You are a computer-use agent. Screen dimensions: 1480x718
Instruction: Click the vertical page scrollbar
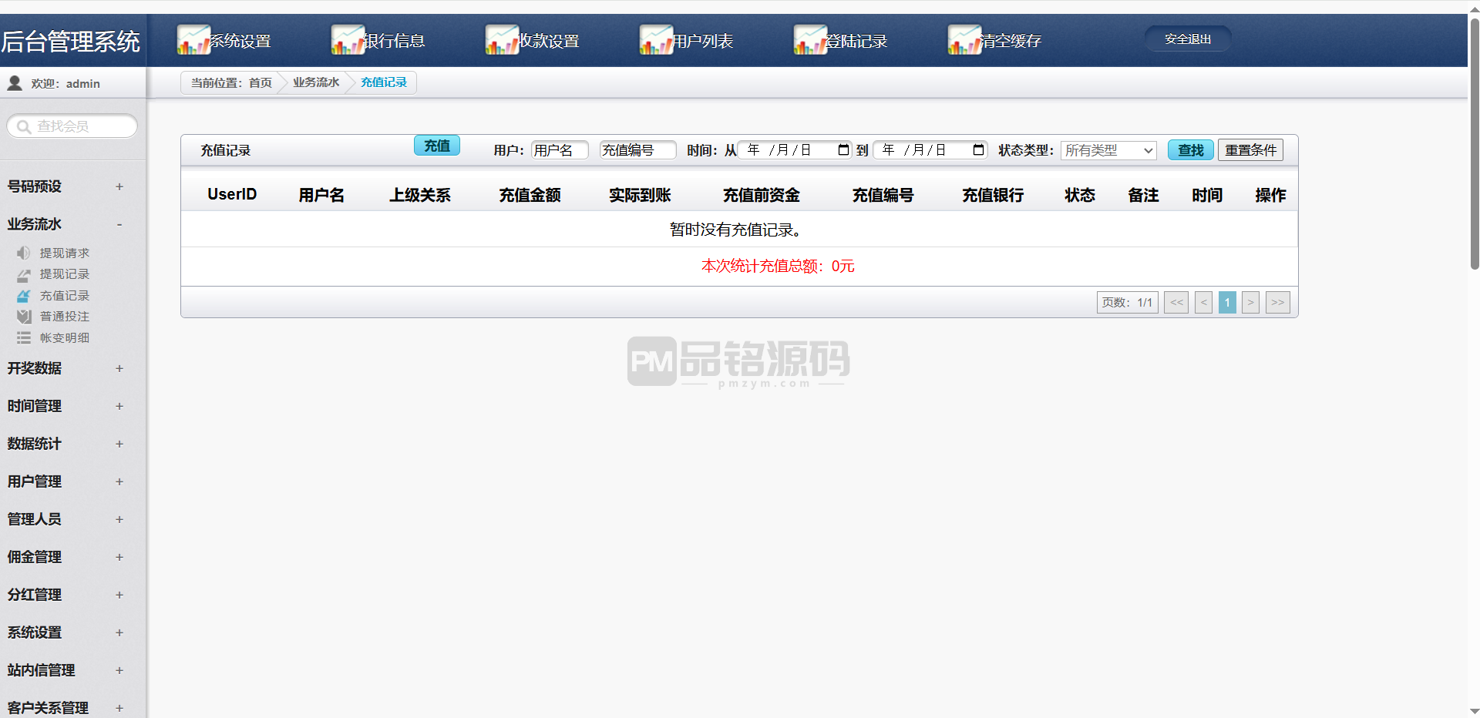click(x=1474, y=143)
